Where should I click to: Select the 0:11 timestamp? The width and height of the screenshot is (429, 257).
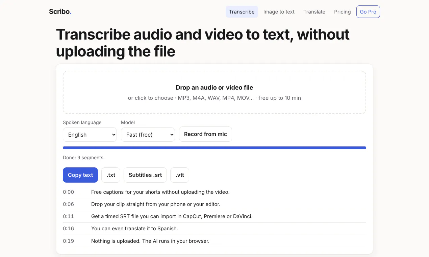pos(68,216)
